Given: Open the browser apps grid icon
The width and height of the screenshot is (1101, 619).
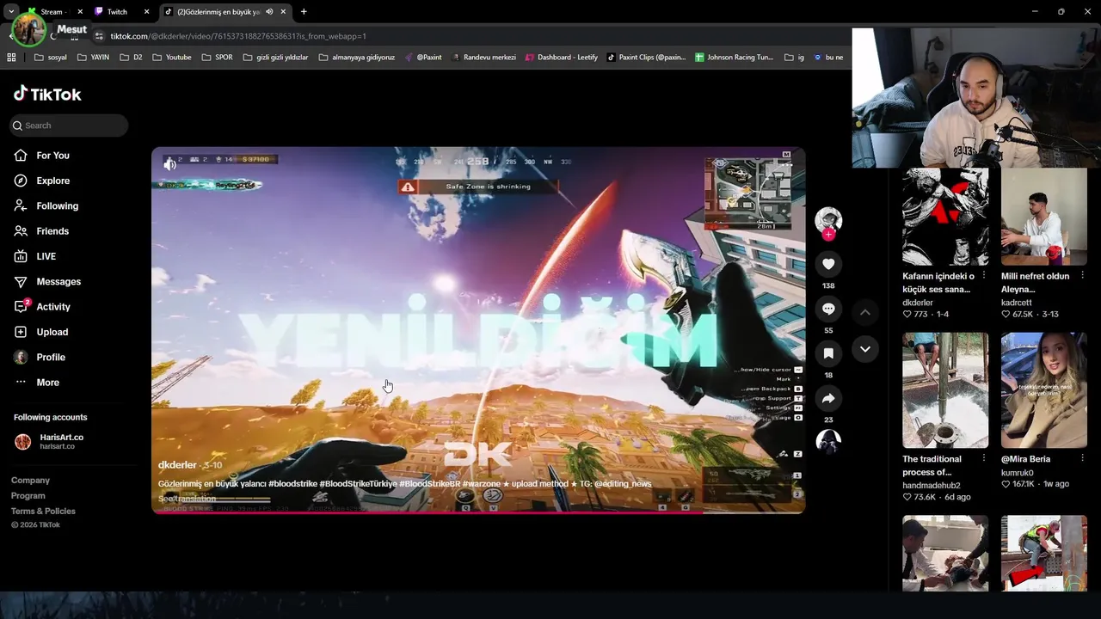Looking at the screenshot, I should pos(11,58).
